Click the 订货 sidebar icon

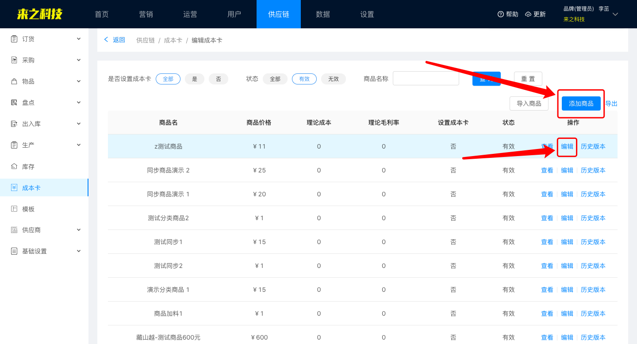point(14,39)
